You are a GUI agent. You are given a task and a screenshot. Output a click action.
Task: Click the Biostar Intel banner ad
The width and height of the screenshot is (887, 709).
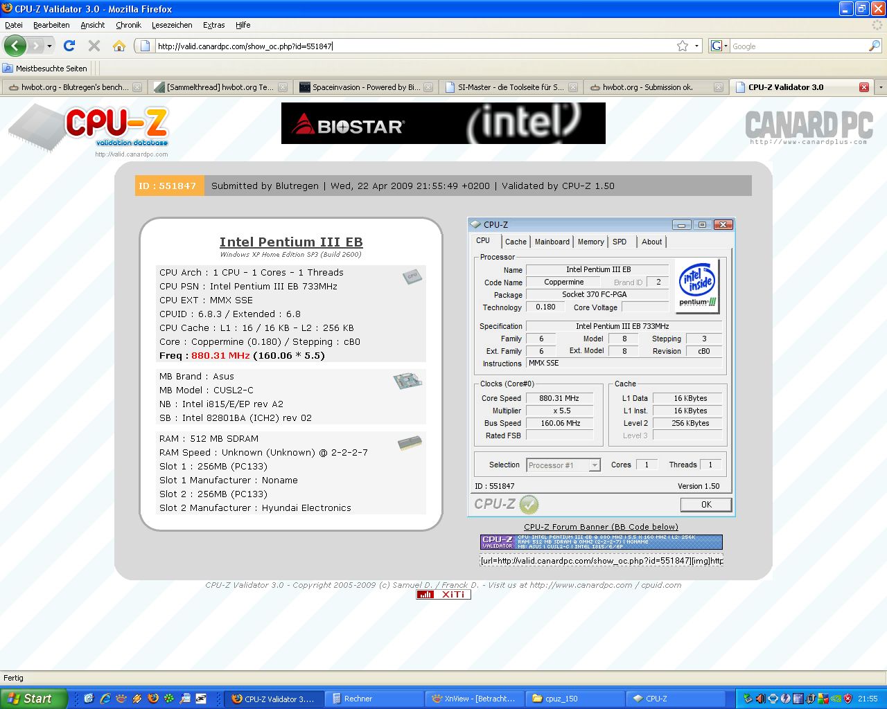[x=443, y=123]
